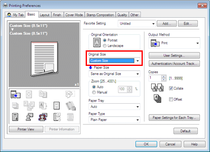Click the printer icon in Output Method
The height and width of the screenshot is (152, 210).
click(x=155, y=43)
